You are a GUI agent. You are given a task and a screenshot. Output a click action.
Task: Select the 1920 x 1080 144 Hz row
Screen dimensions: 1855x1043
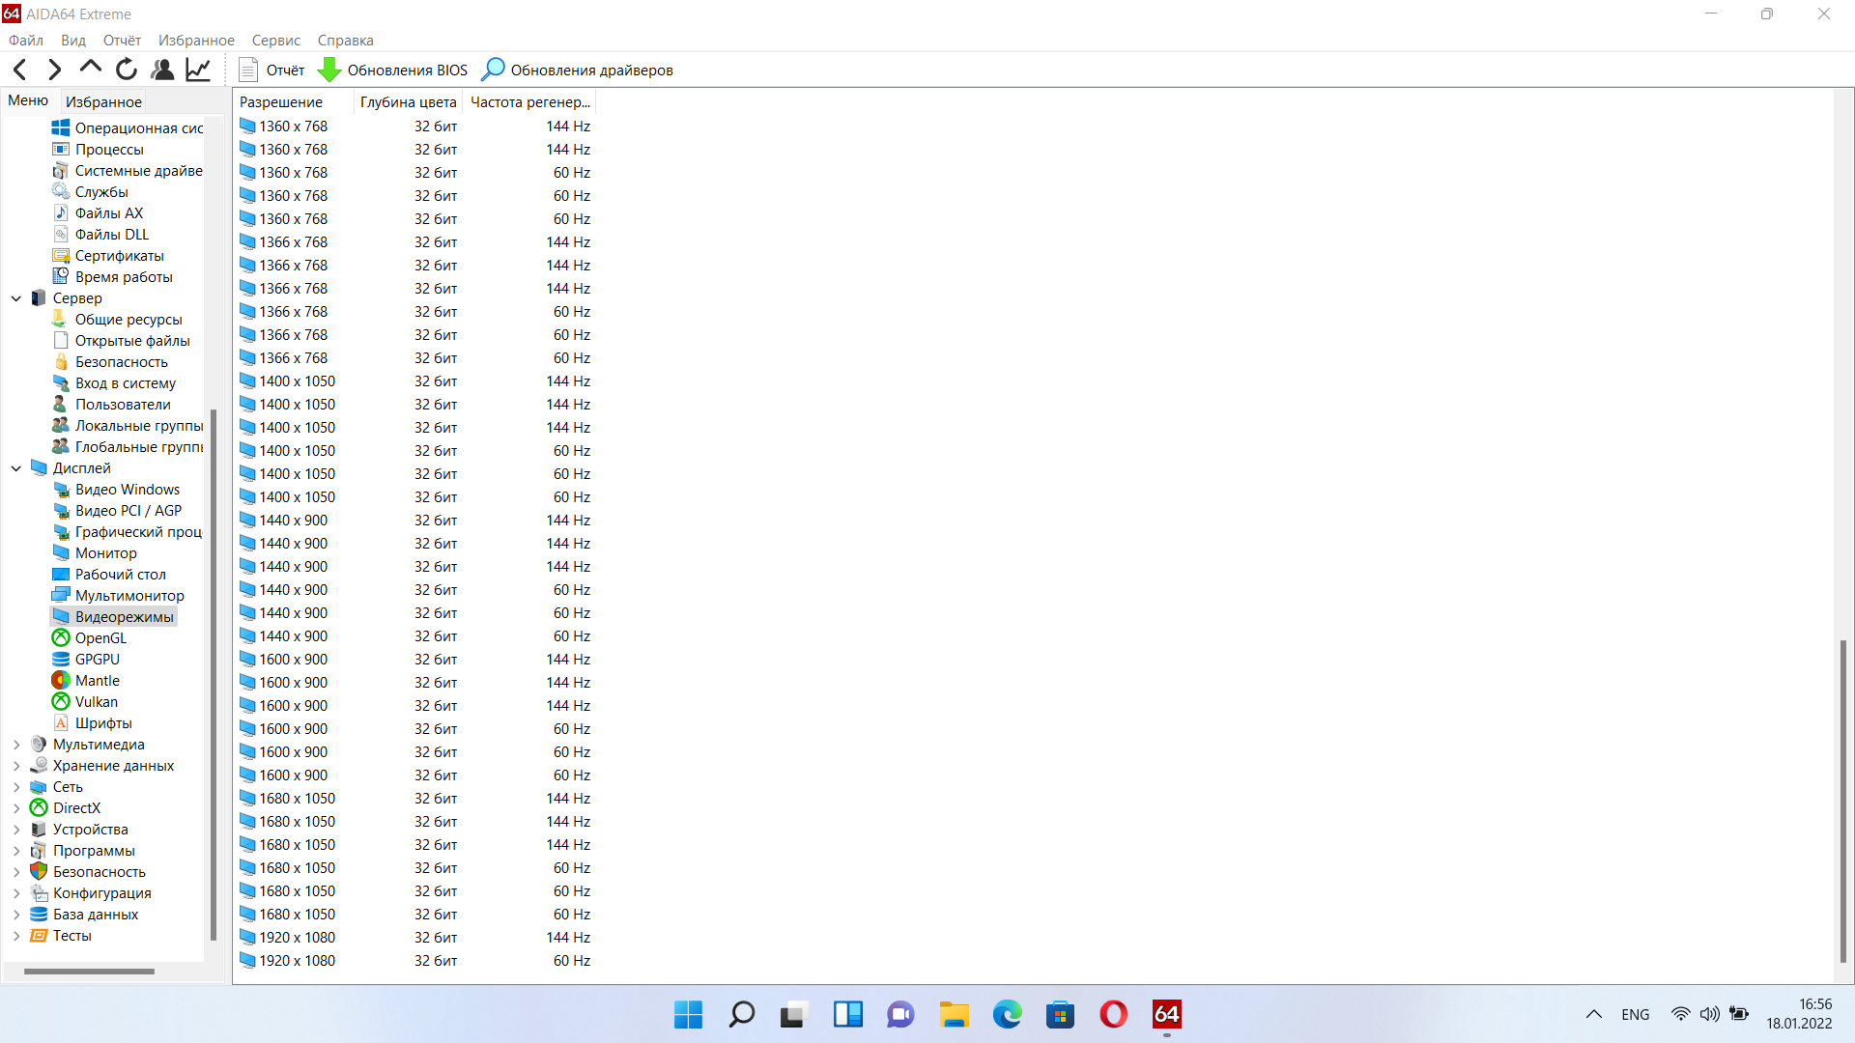click(415, 938)
